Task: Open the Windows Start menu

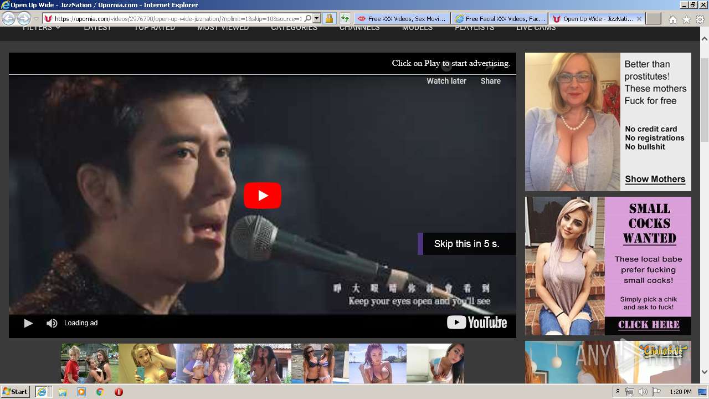Action: [15, 391]
